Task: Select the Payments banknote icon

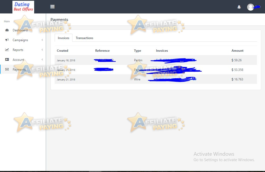Action: 6,69
